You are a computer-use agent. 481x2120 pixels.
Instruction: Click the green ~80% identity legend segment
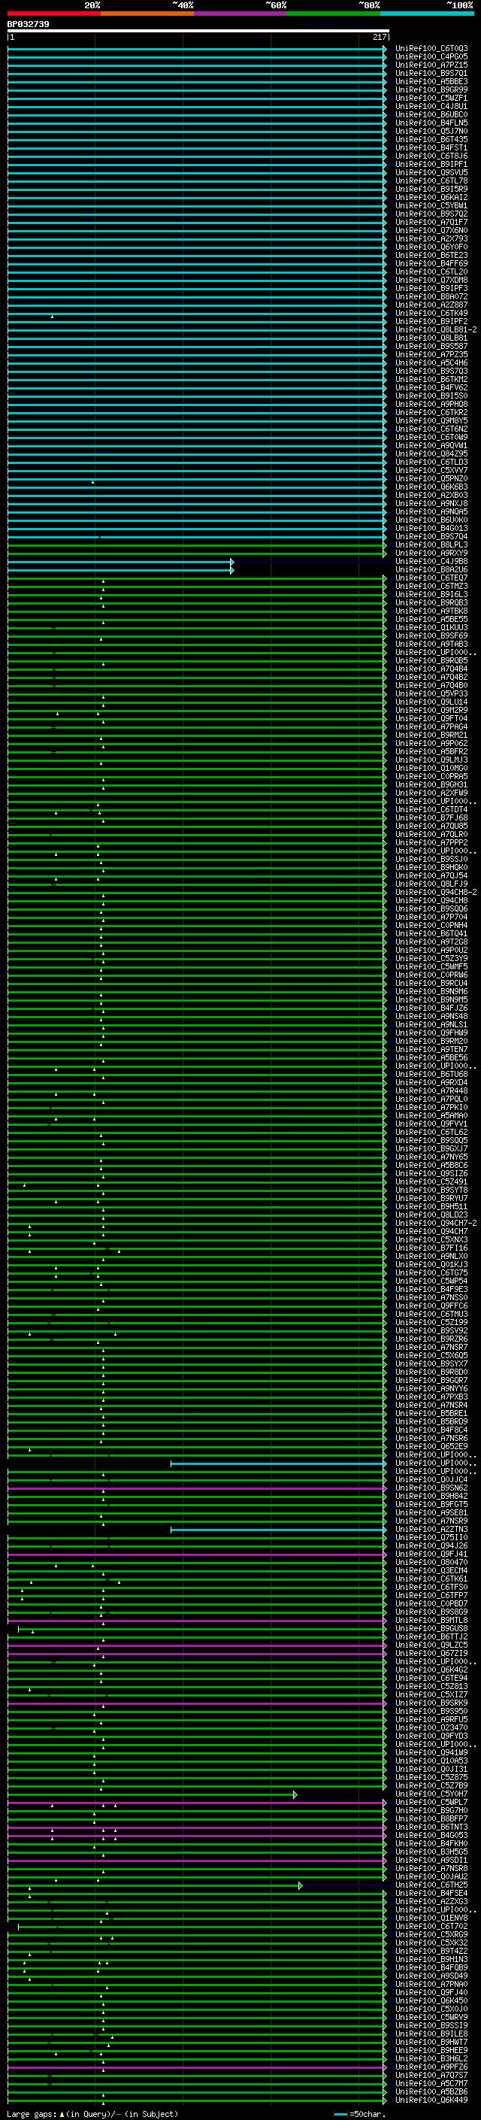point(333,14)
